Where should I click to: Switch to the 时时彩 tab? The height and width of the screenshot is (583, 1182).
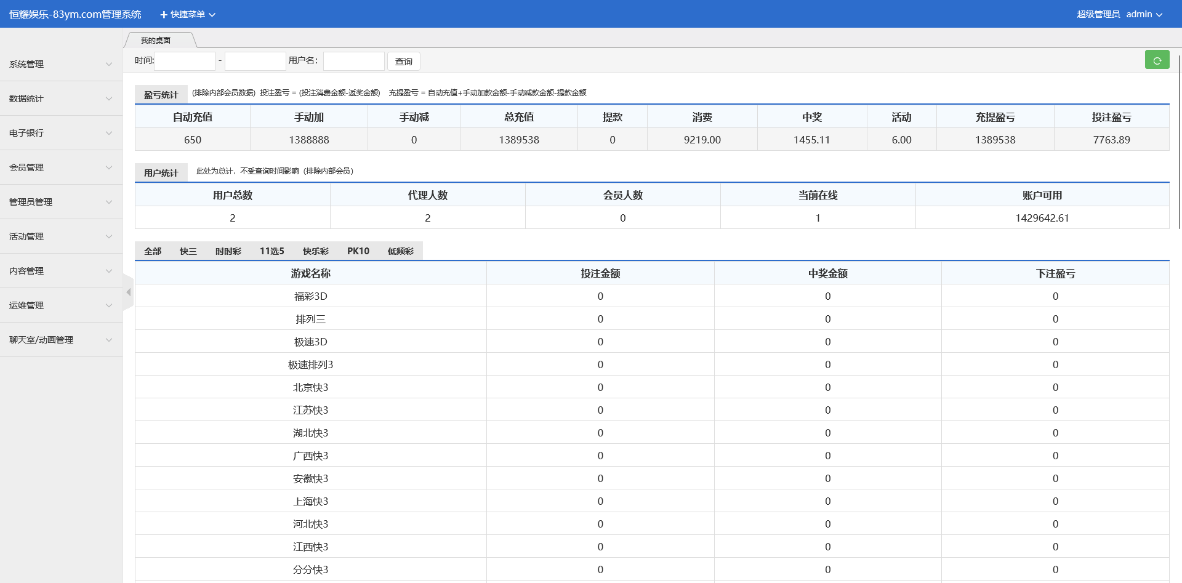pyautogui.click(x=228, y=251)
